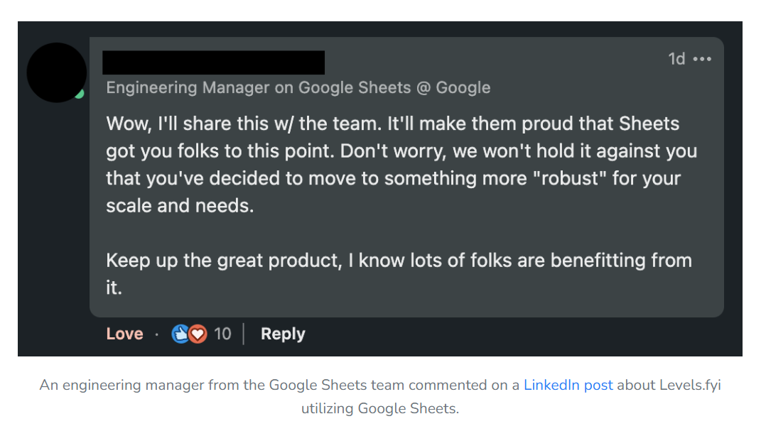Open the three-dot options menu on the comment
The height and width of the screenshot is (431, 766).
701,59
